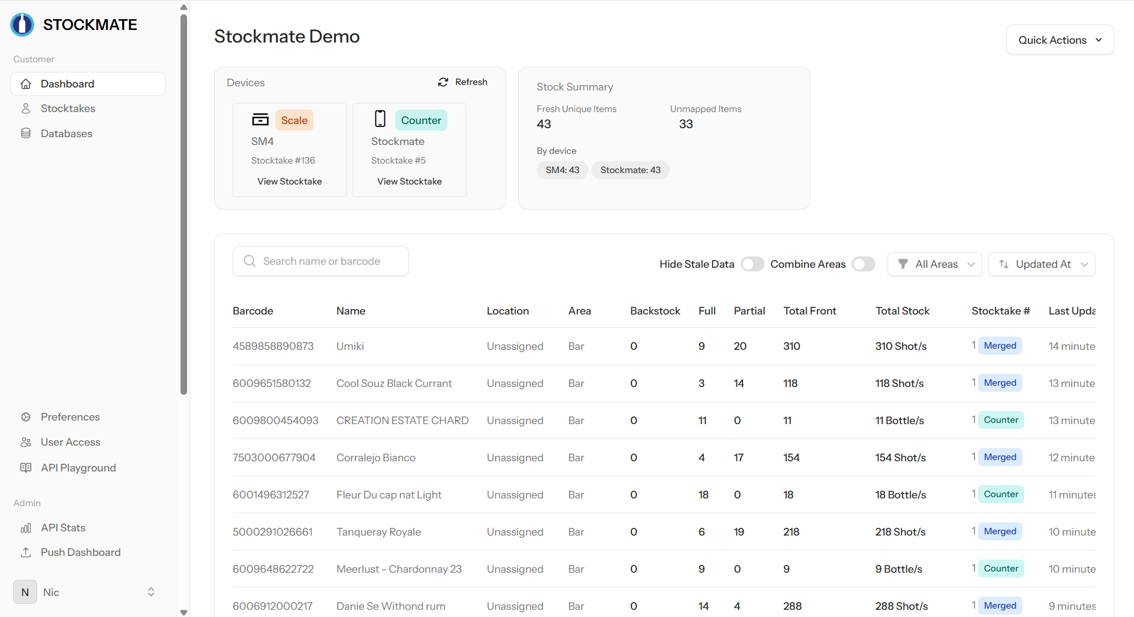Click Merged badge in Cool Souz row
Screen dimensions: 1134x617
point(1000,383)
